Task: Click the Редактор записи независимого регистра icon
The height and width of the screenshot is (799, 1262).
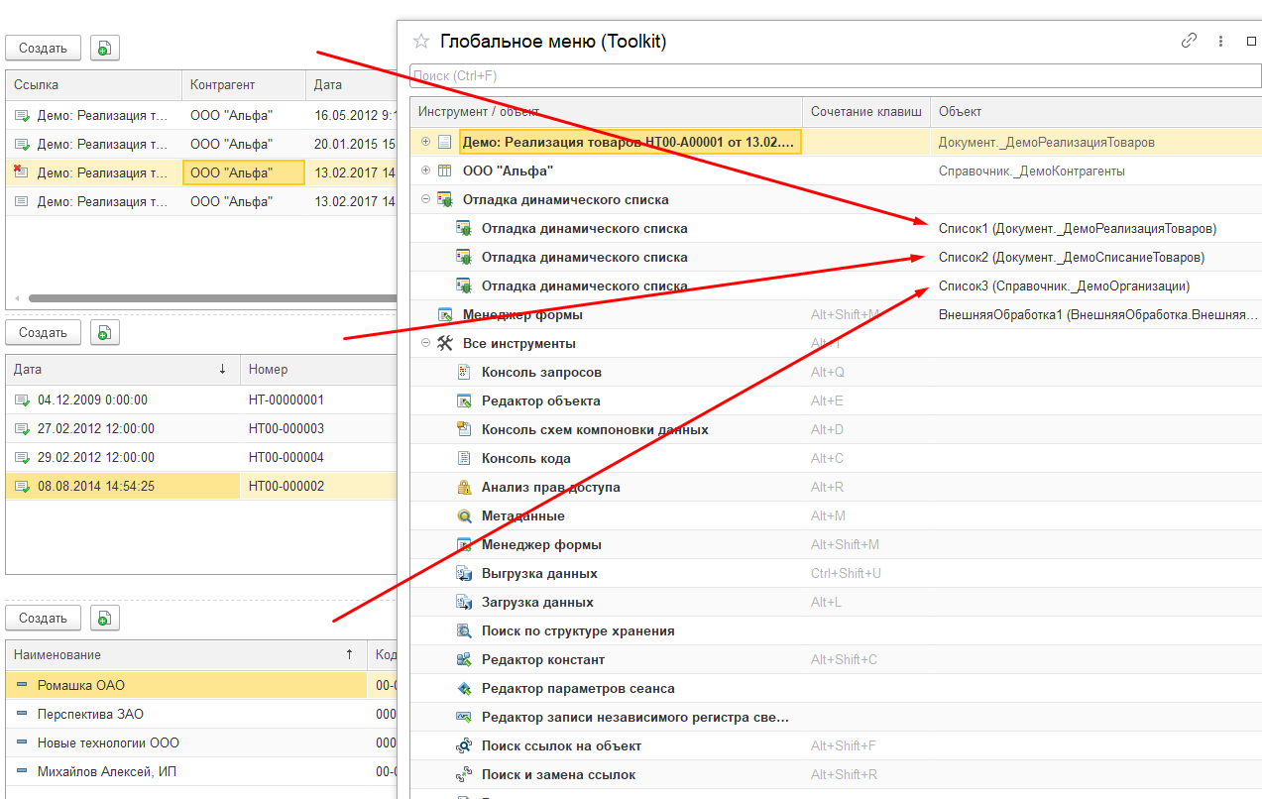Action: [464, 717]
